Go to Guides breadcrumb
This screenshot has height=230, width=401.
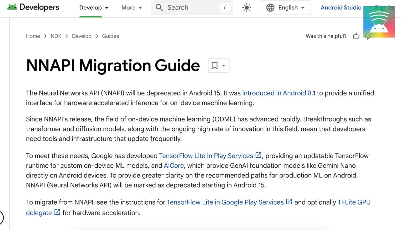point(111,36)
